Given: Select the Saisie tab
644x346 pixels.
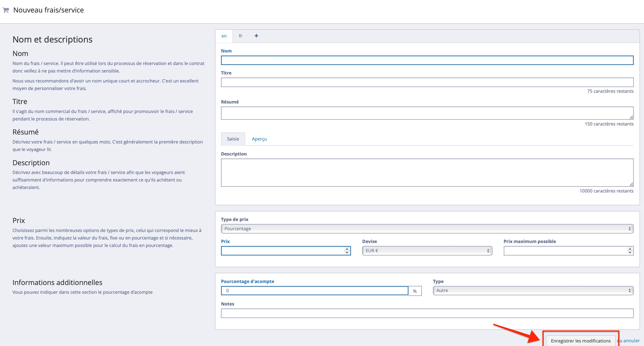Looking at the screenshot, I should click(x=233, y=139).
